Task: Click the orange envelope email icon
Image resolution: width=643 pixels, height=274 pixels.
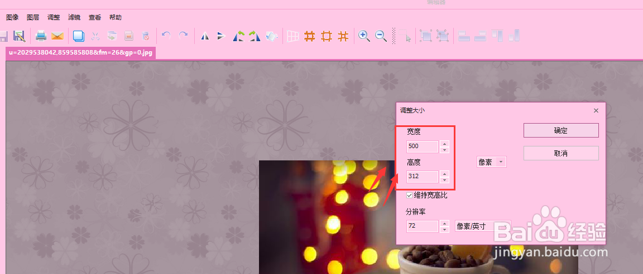Action: [x=57, y=36]
